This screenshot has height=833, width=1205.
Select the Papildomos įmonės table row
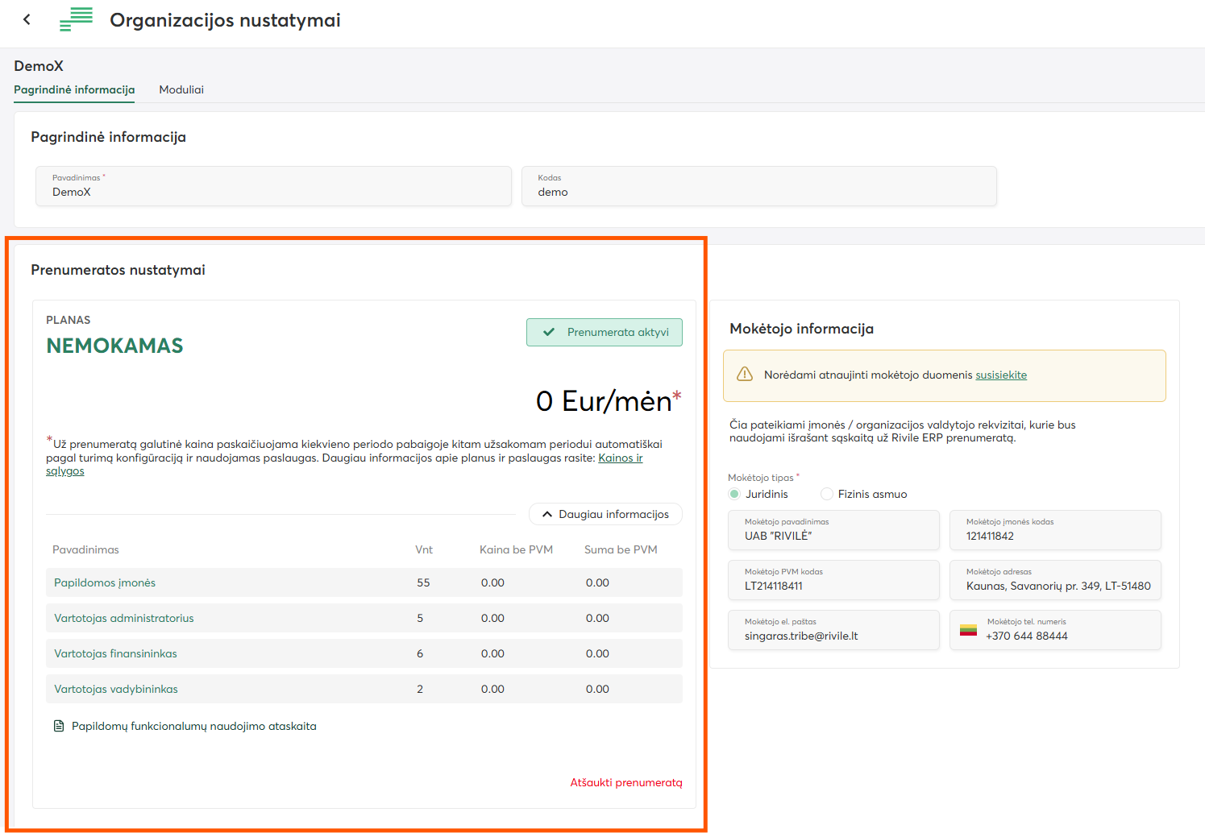pyautogui.click(x=364, y=582)
